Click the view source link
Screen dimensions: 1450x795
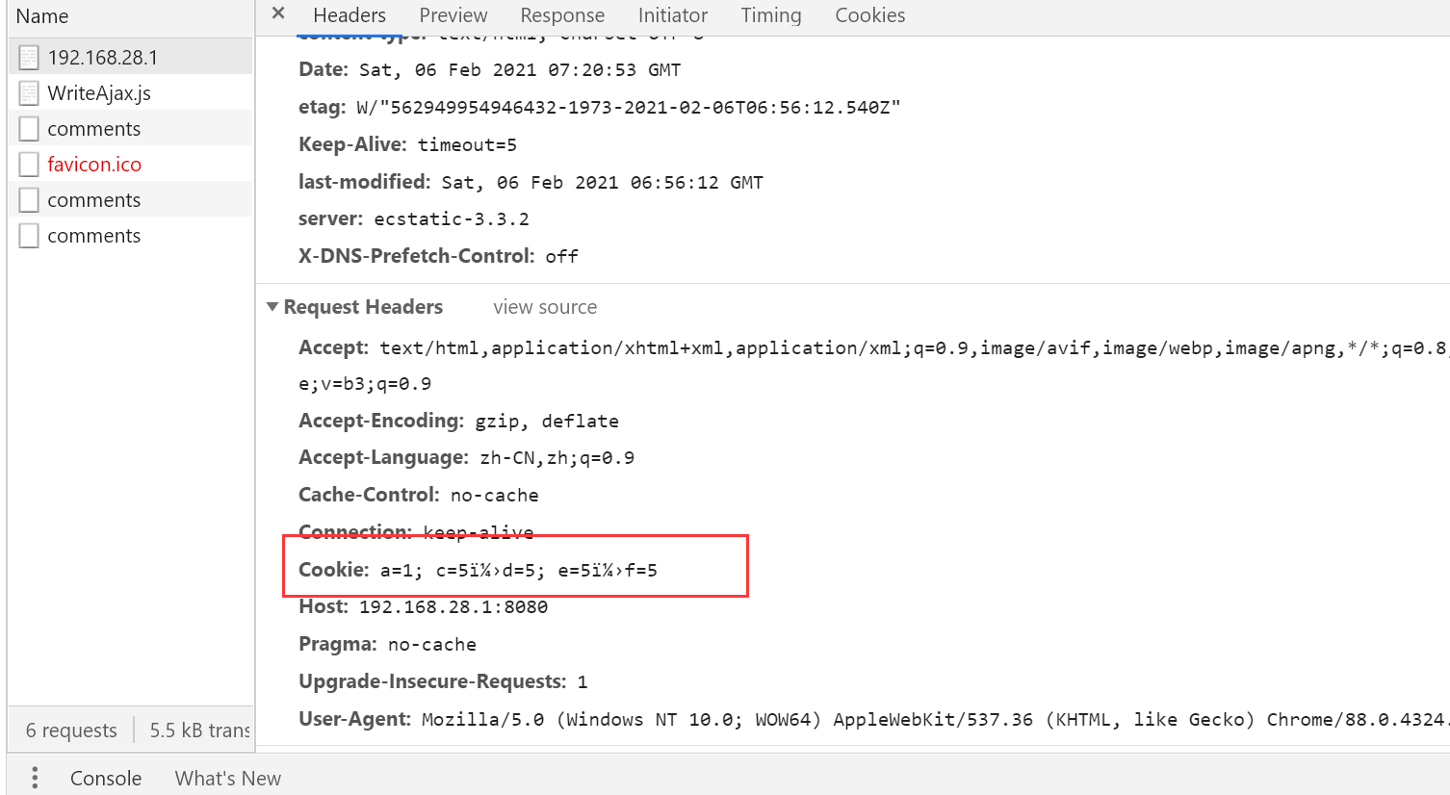coord(545,307)
